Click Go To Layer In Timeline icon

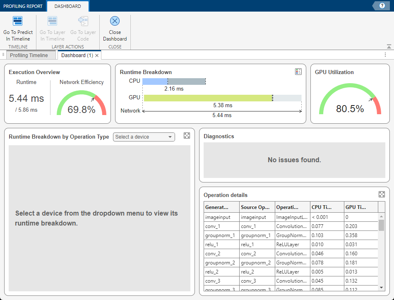point(52,22)
